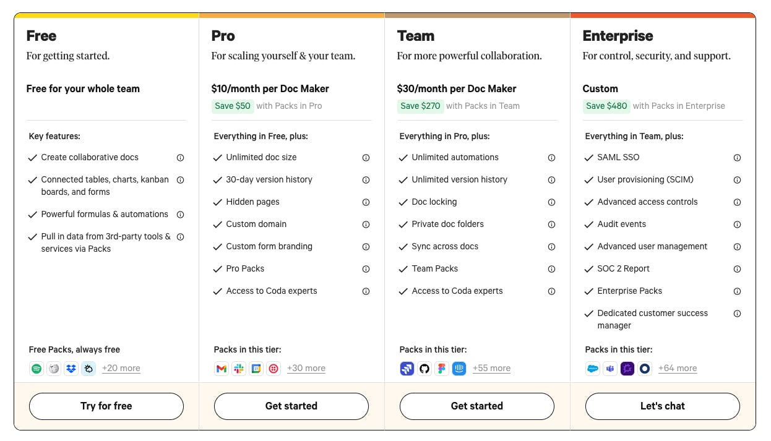Open the +55 more Team packs link
771x441 pixels.
[x=491, y=368]
